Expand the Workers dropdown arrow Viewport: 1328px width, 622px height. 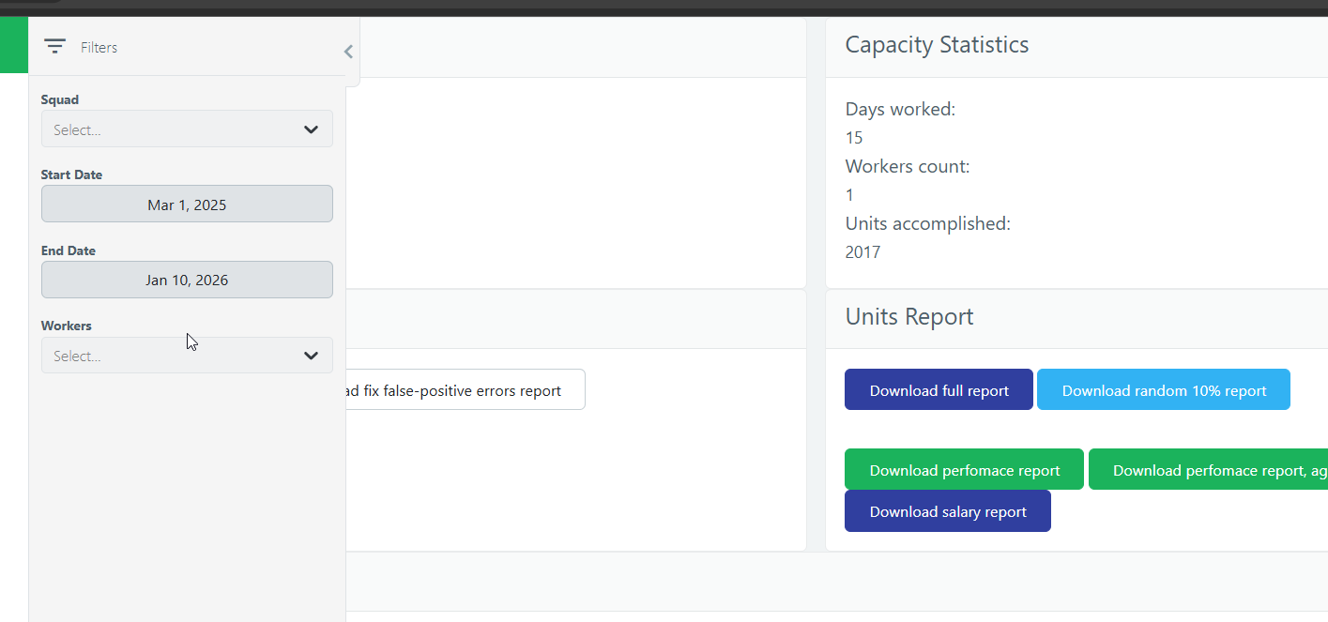pos(312,356)
